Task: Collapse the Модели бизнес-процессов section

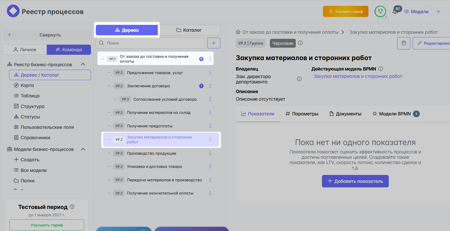Action: (83, 149)
